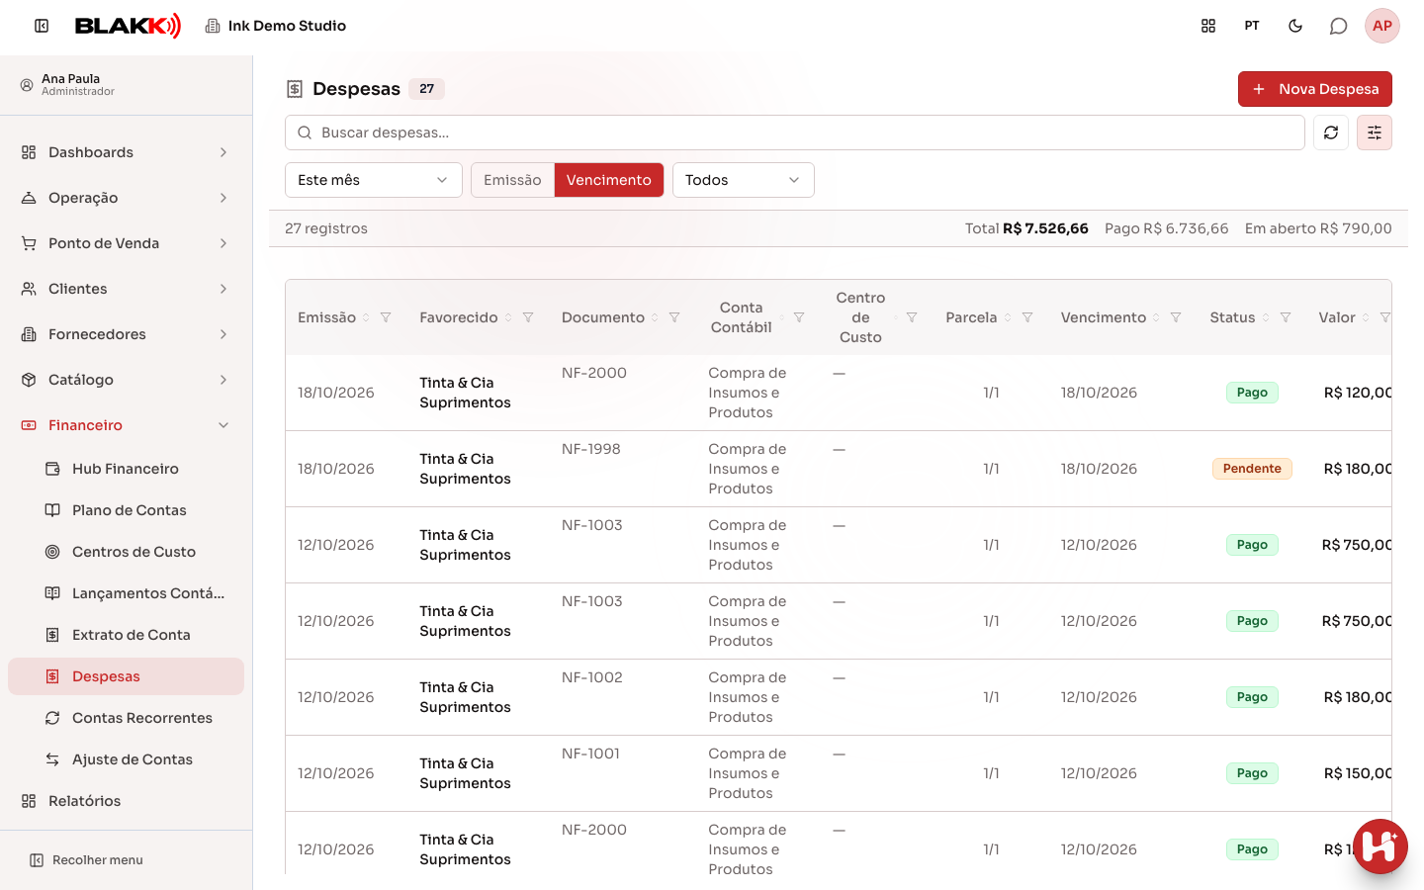Filter the Vencimento column
This screenshot has width=1424, height=890.
pos(1176,317)
